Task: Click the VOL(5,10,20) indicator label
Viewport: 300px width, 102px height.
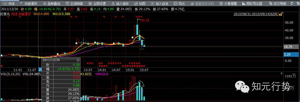Action: pyautogui.click(x=11, y=74)
